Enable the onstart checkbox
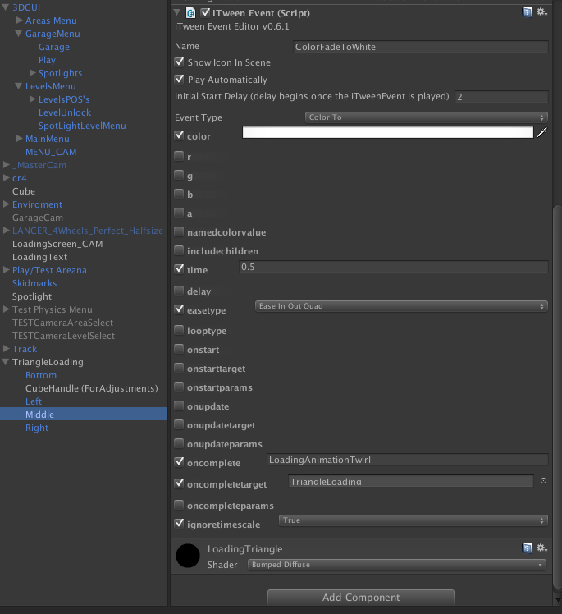This screenshot has width=562, height=614. tap(179, 349)
